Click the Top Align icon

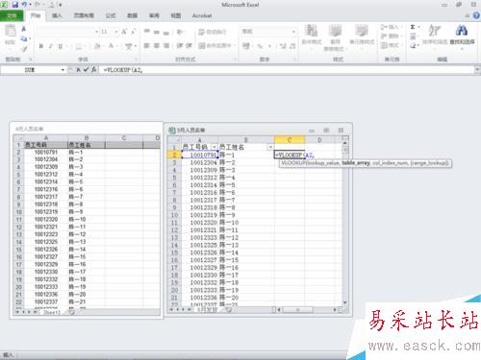click(147, 32)
